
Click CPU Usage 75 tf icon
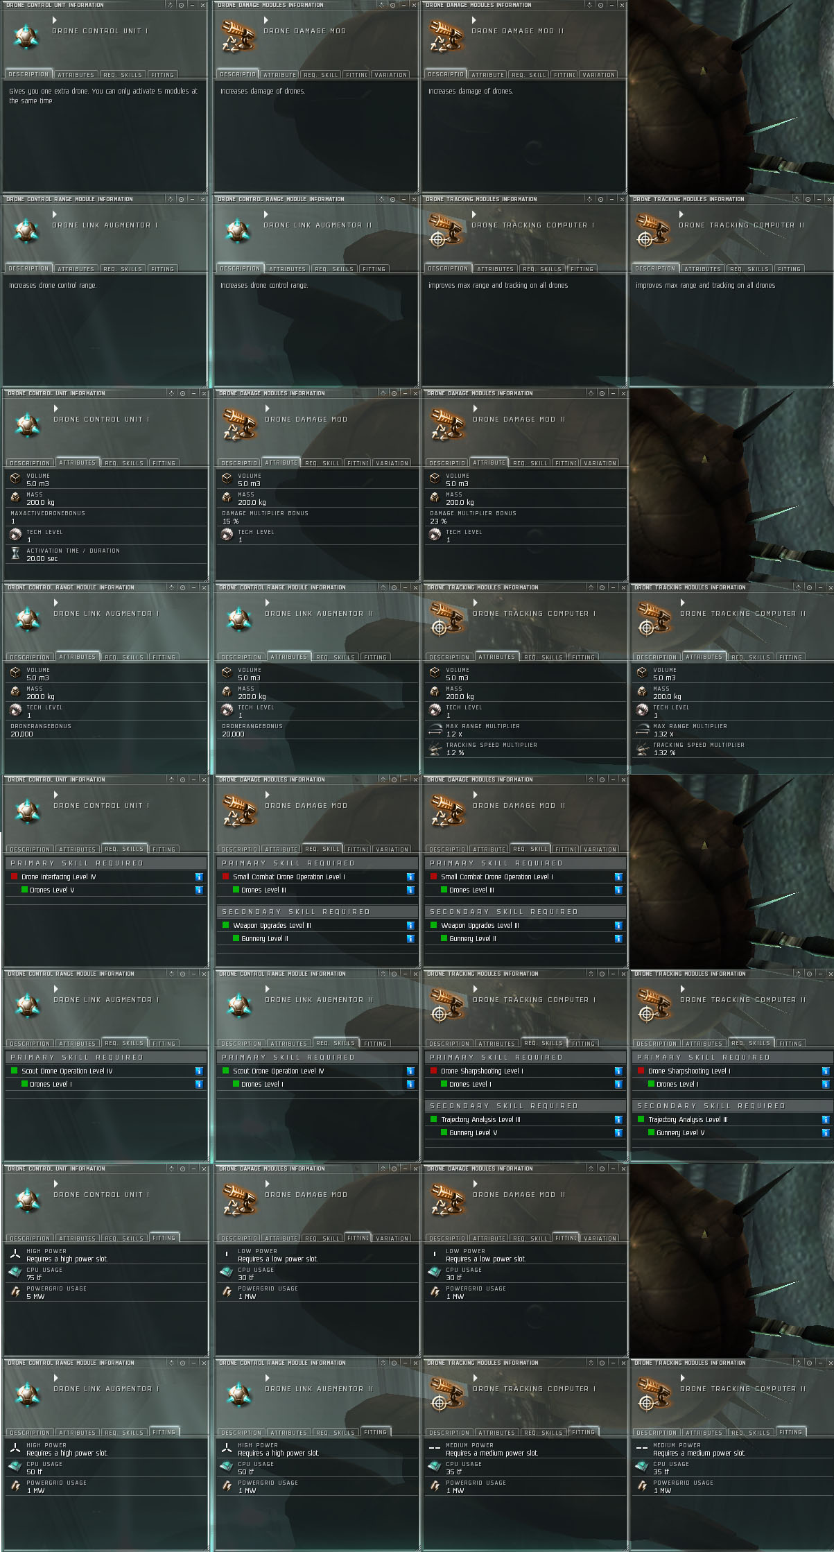click(15, 1273)
